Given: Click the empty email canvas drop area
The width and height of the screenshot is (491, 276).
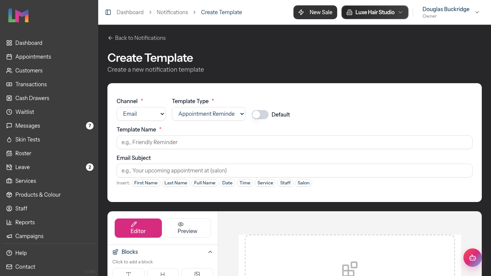Looking at the screenshot, I should pyautogui.click(x=350, y=256).
